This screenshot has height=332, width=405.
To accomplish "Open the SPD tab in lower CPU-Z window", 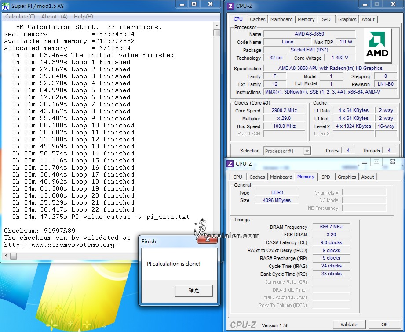I will (325, 177).
